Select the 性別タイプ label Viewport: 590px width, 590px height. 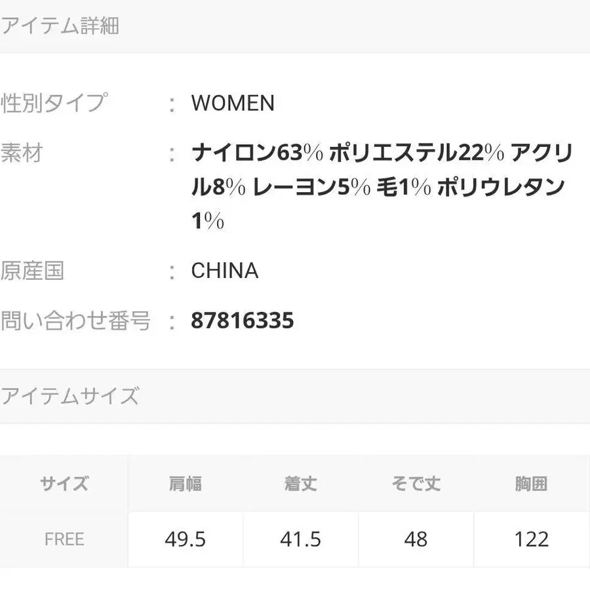54,104
